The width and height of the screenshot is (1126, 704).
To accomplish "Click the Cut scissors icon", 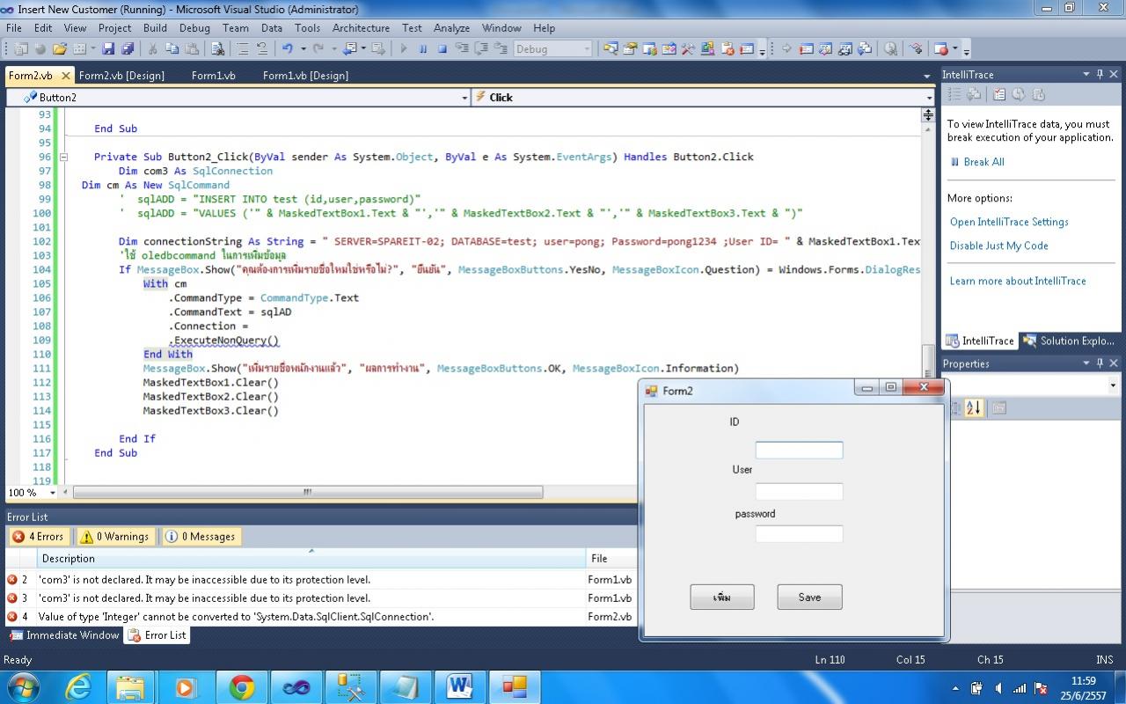I will [x=152, y=49].
